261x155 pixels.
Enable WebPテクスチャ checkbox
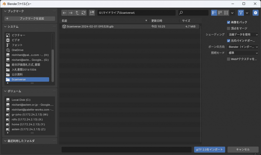[x=229, y=59]
